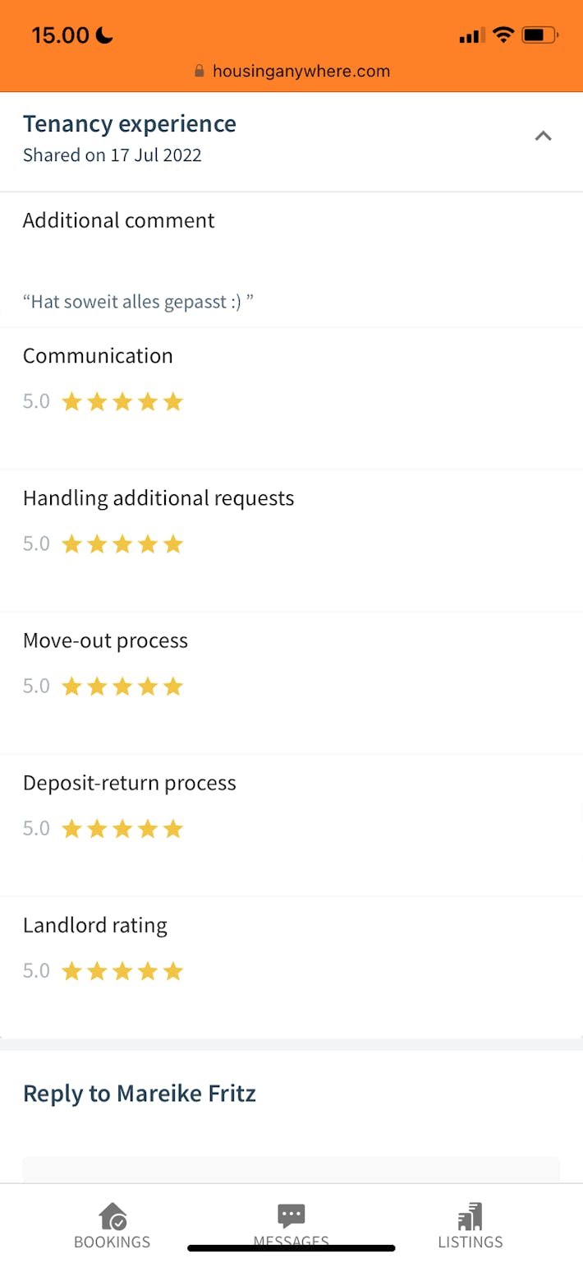The width and height of the screenshot is (583, 1263).
Task: Click third star of Move-out process rating
Action: [122, 687]
